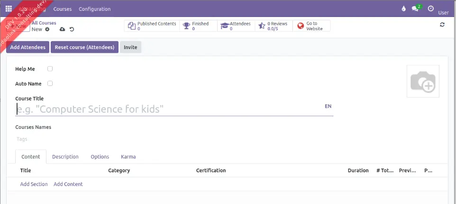Click the gear actions icon beside New
Image resolution: width=456 pixels, height=204 pixels.
(x=47, y=29)
